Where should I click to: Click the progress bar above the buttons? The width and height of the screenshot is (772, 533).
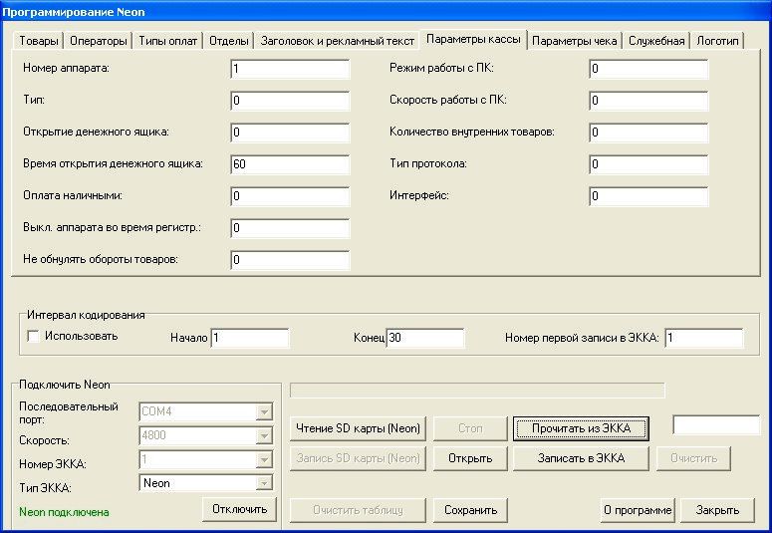(x=477, y=391)
